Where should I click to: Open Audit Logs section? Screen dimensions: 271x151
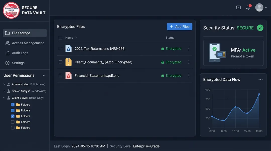pyautogui.click(x=25, y=53)
